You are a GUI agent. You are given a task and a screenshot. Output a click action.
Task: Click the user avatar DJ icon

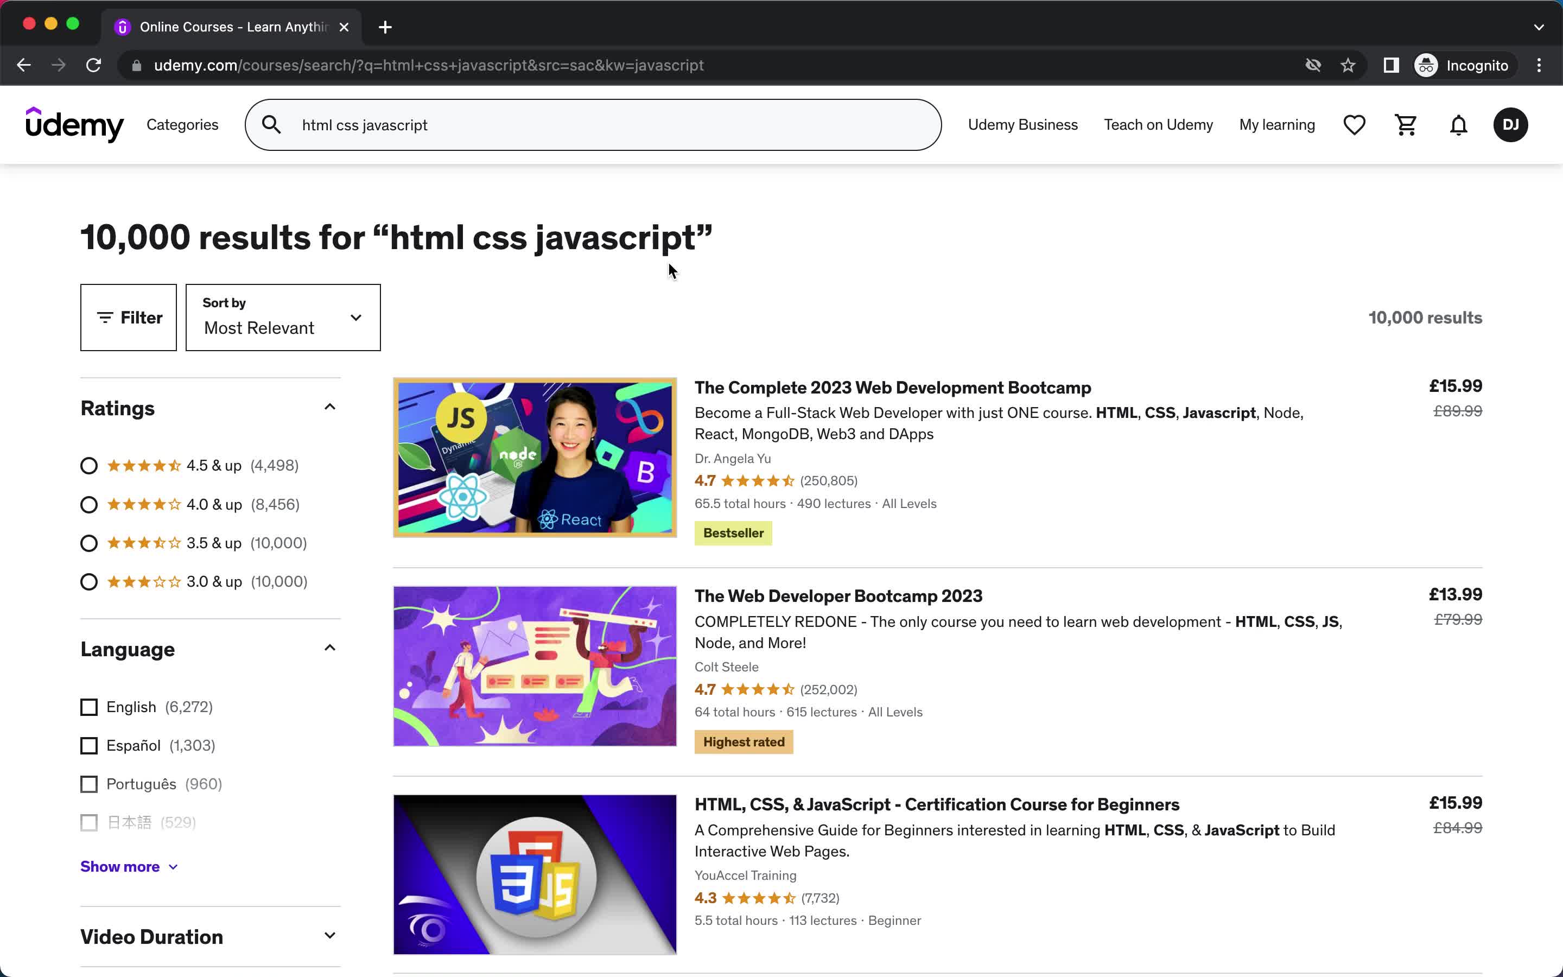[1511, 125]
